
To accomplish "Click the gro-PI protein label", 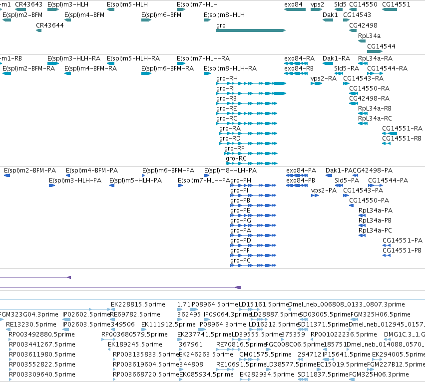I will pos(239,190).
